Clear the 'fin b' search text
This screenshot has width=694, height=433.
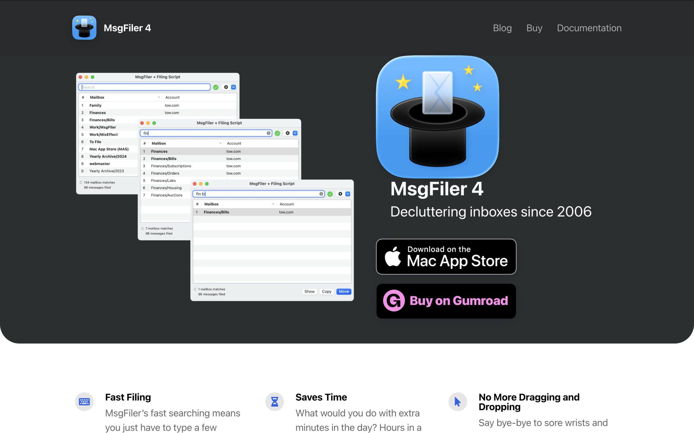point(321,194)
